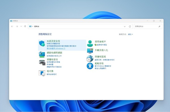The image size is (170, 112).
Task: Close the Control Panel window
Action: pyautogui.click(x=160, y=21)
